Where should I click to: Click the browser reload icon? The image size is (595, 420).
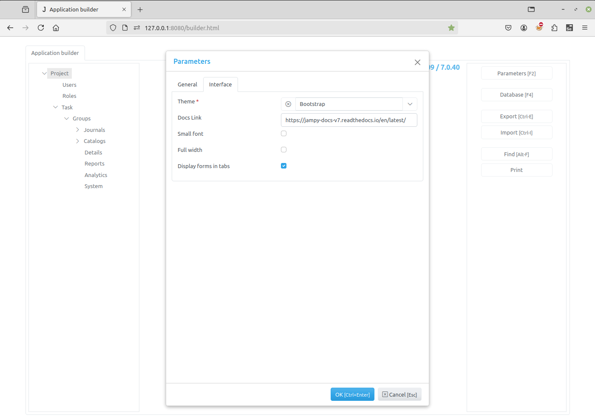coord(41,28)
